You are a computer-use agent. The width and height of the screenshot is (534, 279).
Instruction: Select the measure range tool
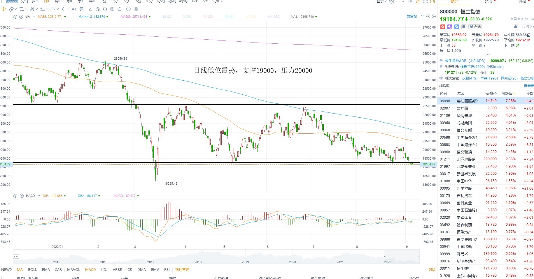pyautogui.click(x=53, y=9)
